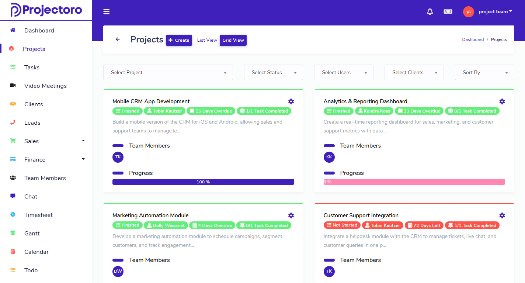Viewport: 525px width, 283px height.
Task: Toggle the hamburger sidebar menu icon
Action: [107, 12]
